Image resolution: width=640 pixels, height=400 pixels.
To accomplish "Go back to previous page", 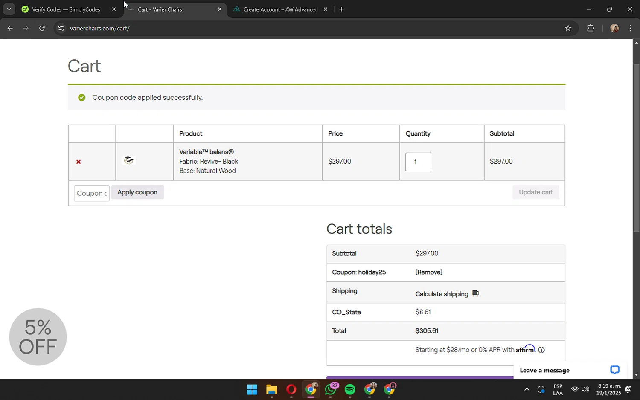I will point(10,29).
